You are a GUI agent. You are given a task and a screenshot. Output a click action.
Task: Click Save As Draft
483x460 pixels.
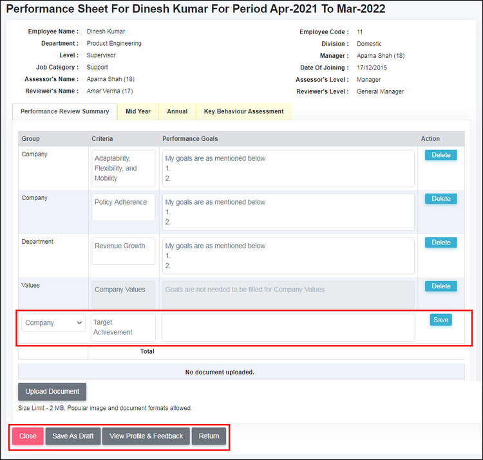[73, 436]
